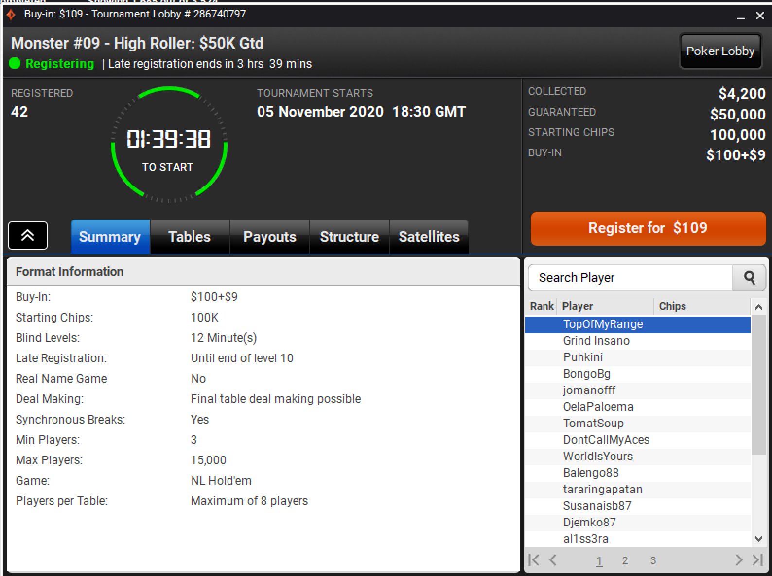Click the $50,000 guaranteed value
The width and height of the screenshot is (772, 576).
click(x=737, y=114)
